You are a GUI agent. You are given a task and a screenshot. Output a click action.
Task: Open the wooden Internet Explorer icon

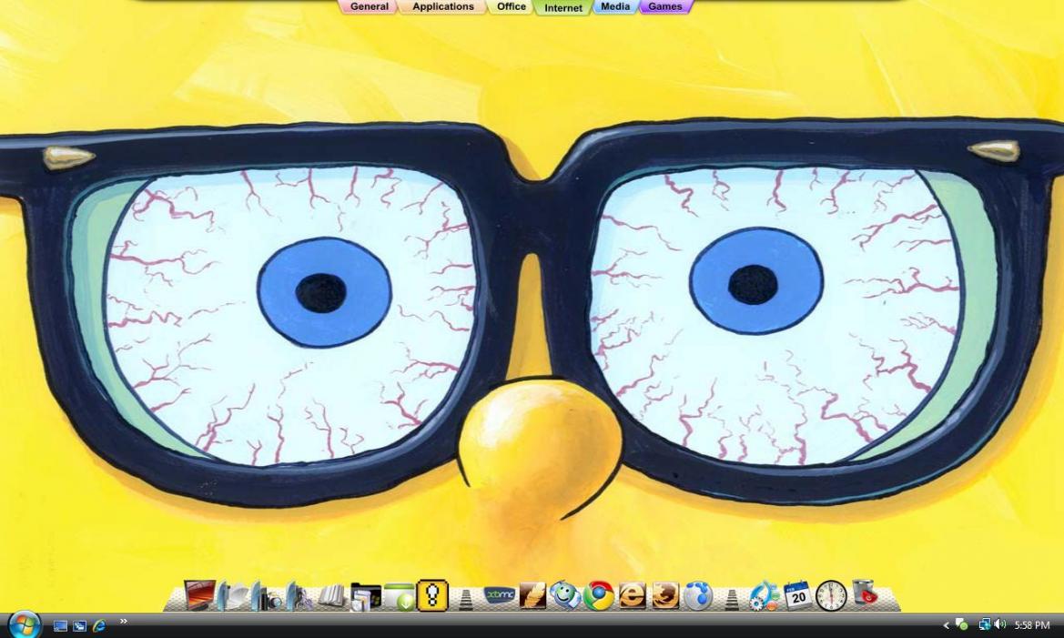(632, 596)
